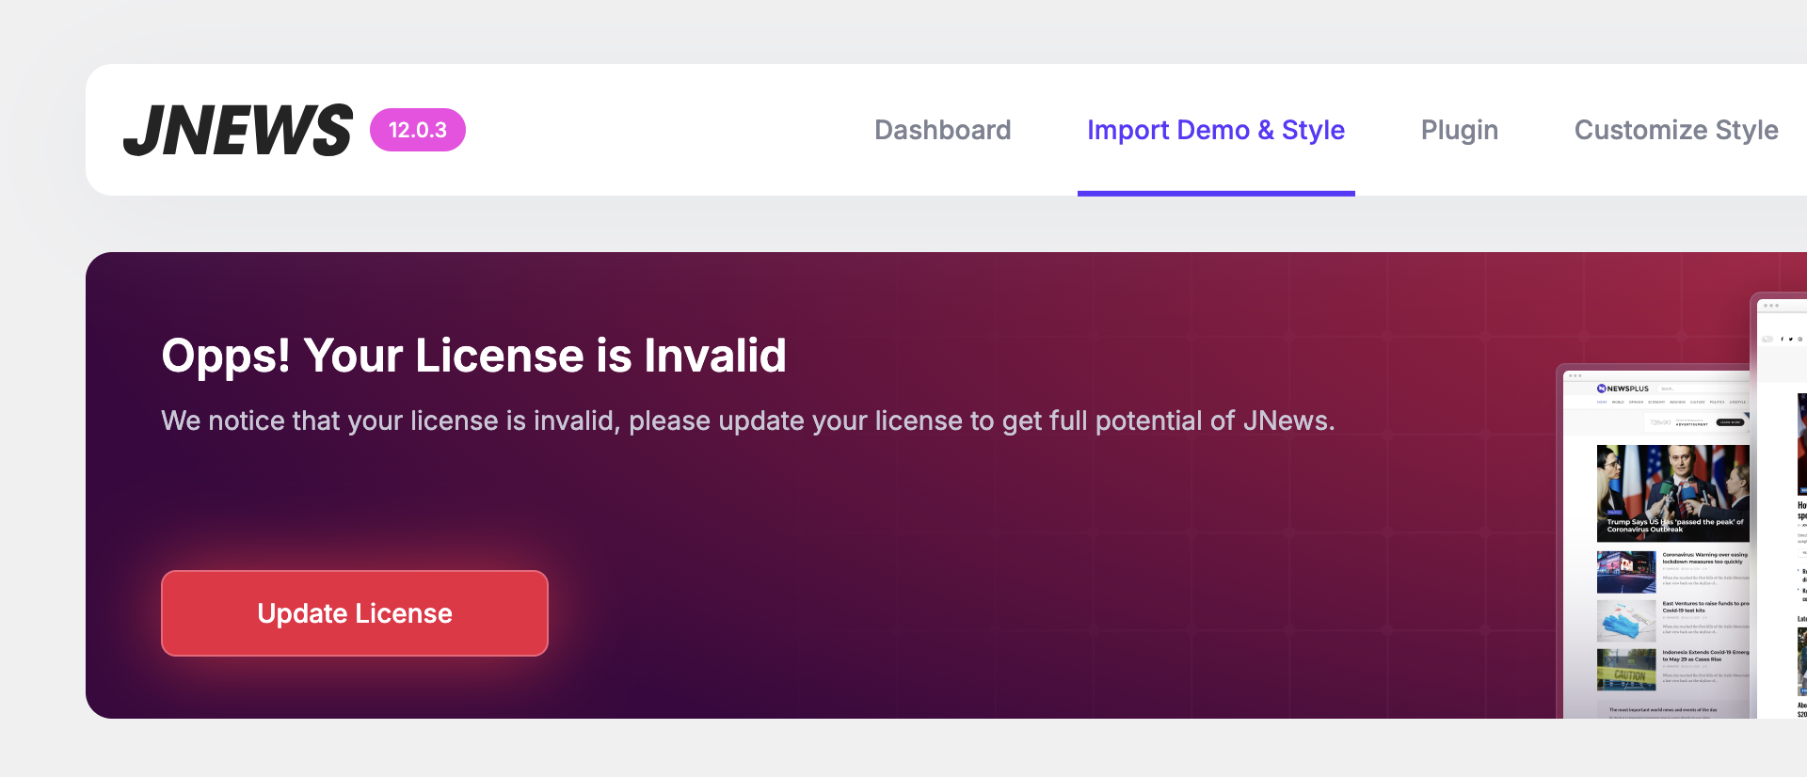Click the invalid license description text
This screenshot has height=777, width=1807.
click(747, 420)
